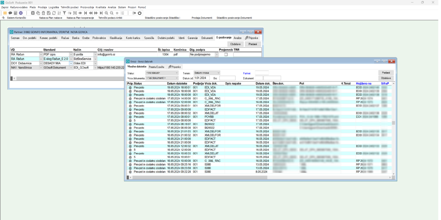Image resolution: width=441 pixels, height=220 pixels.
Task: Add a new record with plus icon
Action: click(33, 13)
